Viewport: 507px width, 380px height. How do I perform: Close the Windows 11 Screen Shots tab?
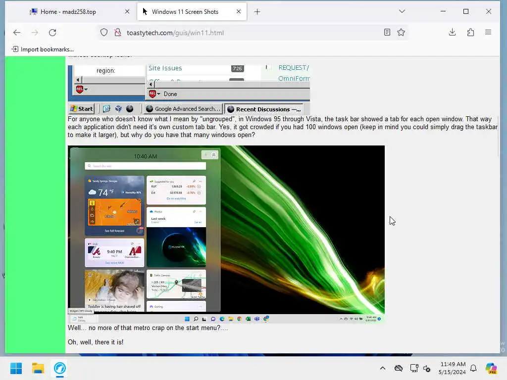[x=239, y=12]
